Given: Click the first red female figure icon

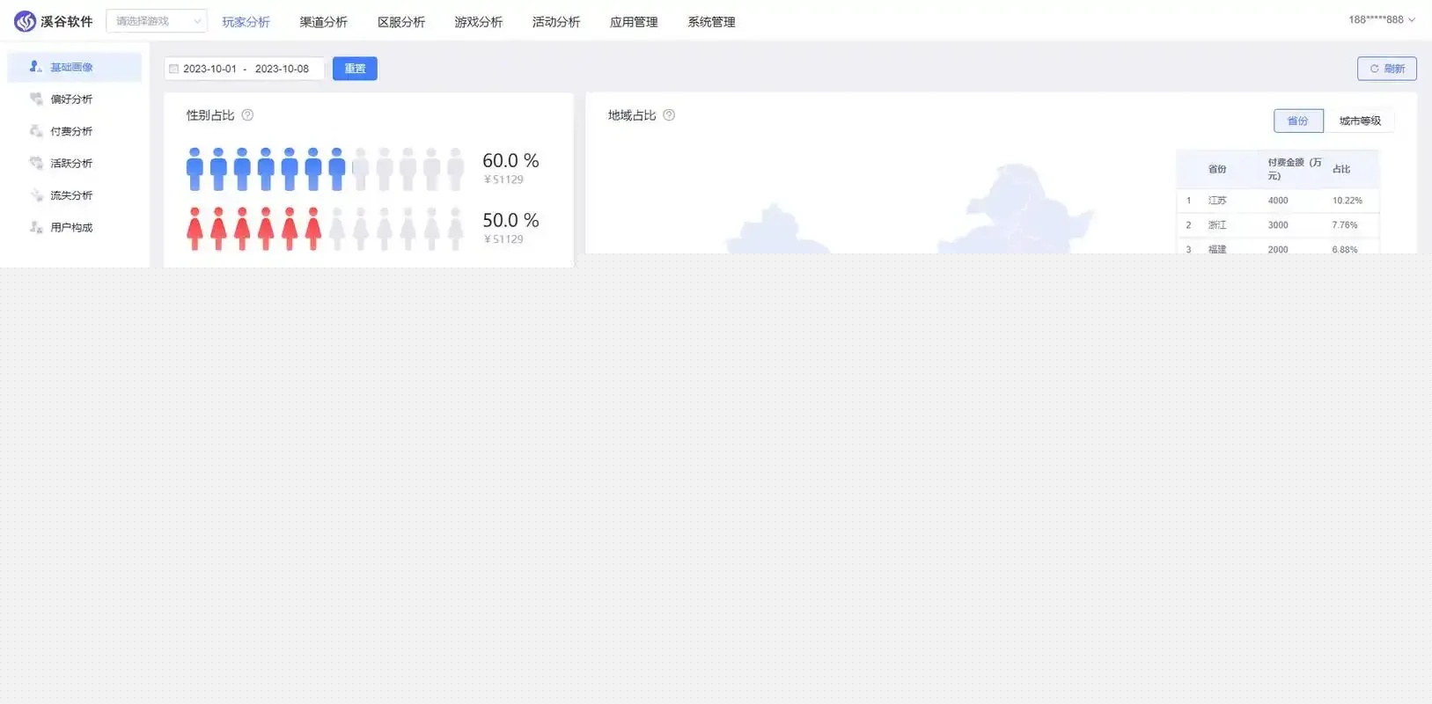Looking at the screenshot, I should [195, 229].
